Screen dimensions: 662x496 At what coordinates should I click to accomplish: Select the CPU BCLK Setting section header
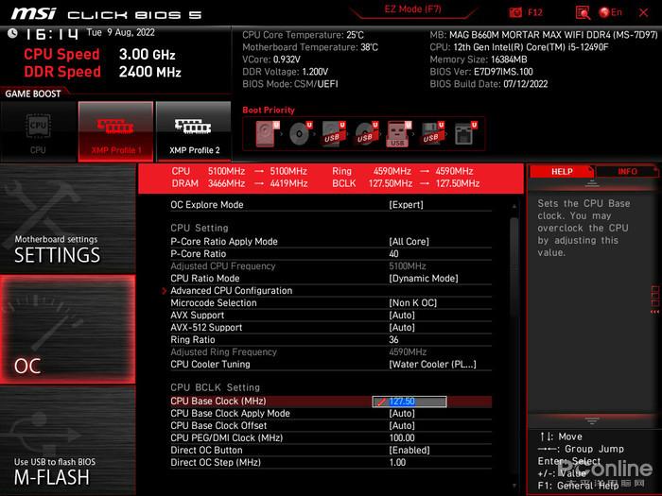point(215,387)
